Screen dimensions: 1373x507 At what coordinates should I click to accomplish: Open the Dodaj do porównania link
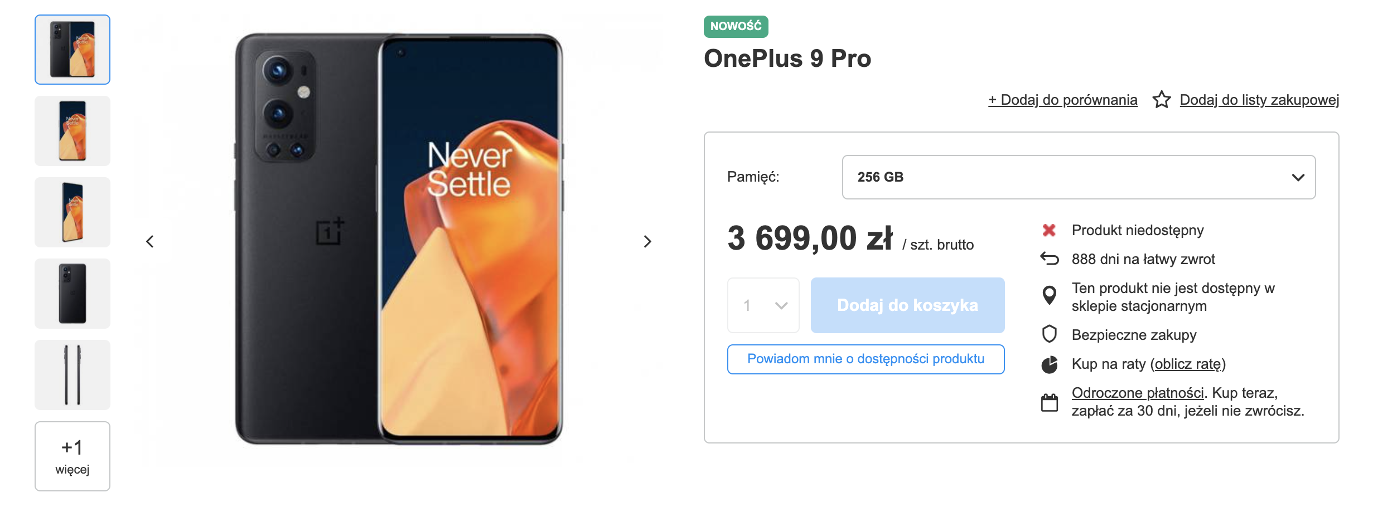(x=1062, y=100)
